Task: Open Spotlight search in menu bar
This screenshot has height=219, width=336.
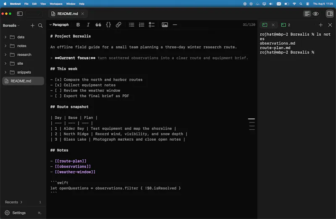Action: click(301, 4)
